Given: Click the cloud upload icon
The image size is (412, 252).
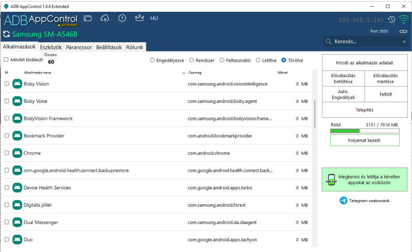Looking at the screenshot, I should pos(105,18).
